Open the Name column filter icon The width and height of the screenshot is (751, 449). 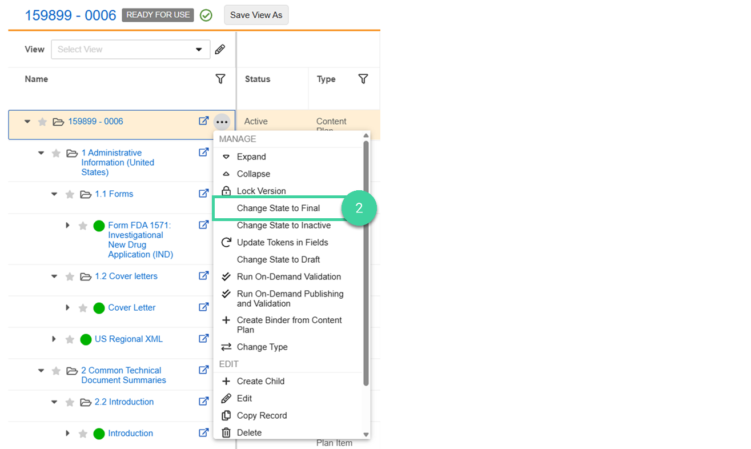click(220, 79)
